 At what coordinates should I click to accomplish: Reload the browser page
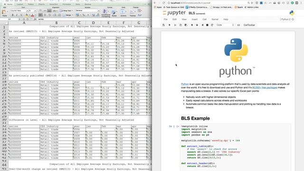[164, 3]
